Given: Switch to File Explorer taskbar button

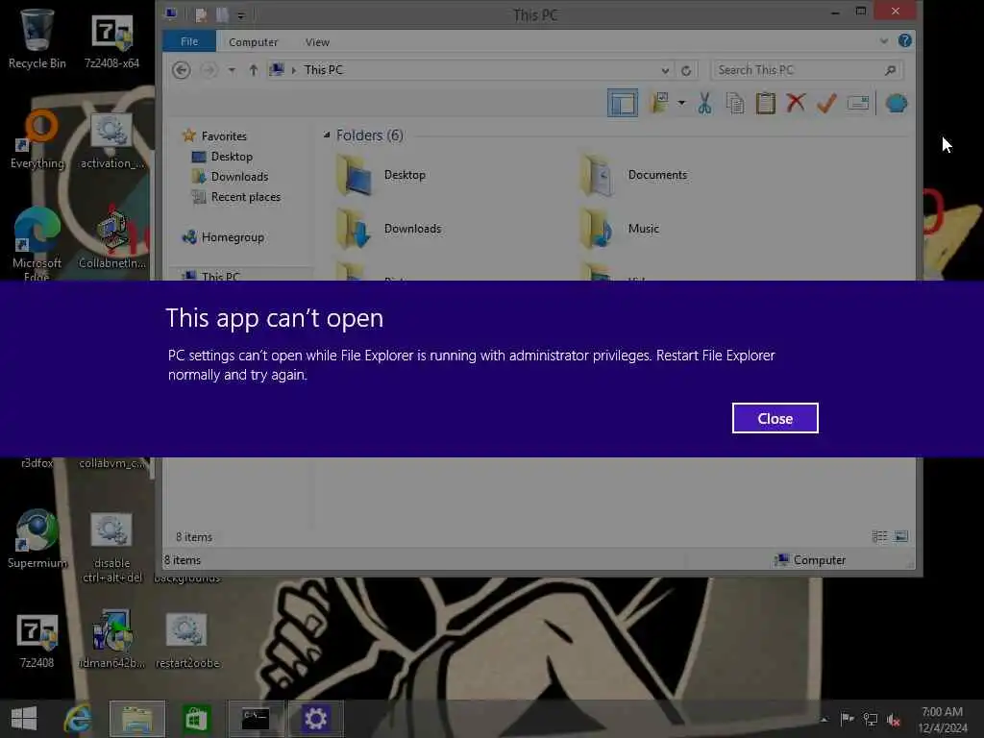Looking at the screenshot, I should [137, 719].
